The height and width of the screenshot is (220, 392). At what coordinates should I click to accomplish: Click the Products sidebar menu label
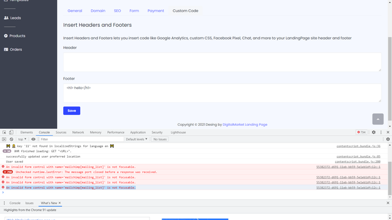click(17, 36)
